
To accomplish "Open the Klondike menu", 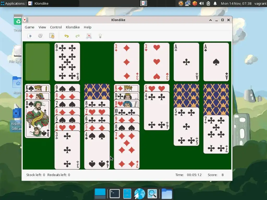I will pos(73,27).
